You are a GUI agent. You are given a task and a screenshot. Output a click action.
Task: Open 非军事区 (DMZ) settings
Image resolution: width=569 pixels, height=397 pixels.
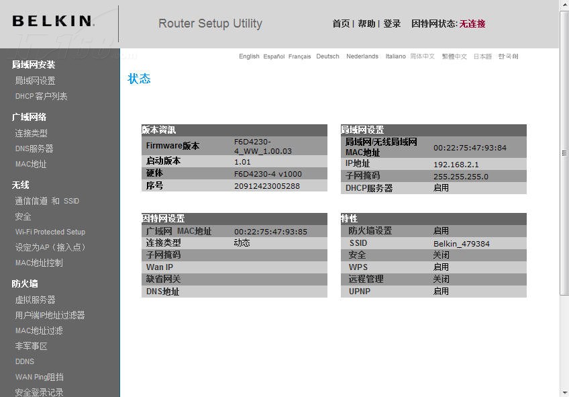(31, 346)
